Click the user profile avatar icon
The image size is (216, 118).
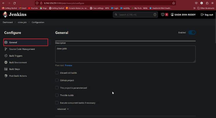(172, 14)
